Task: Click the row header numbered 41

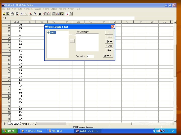Action: (x=6, y=93)
